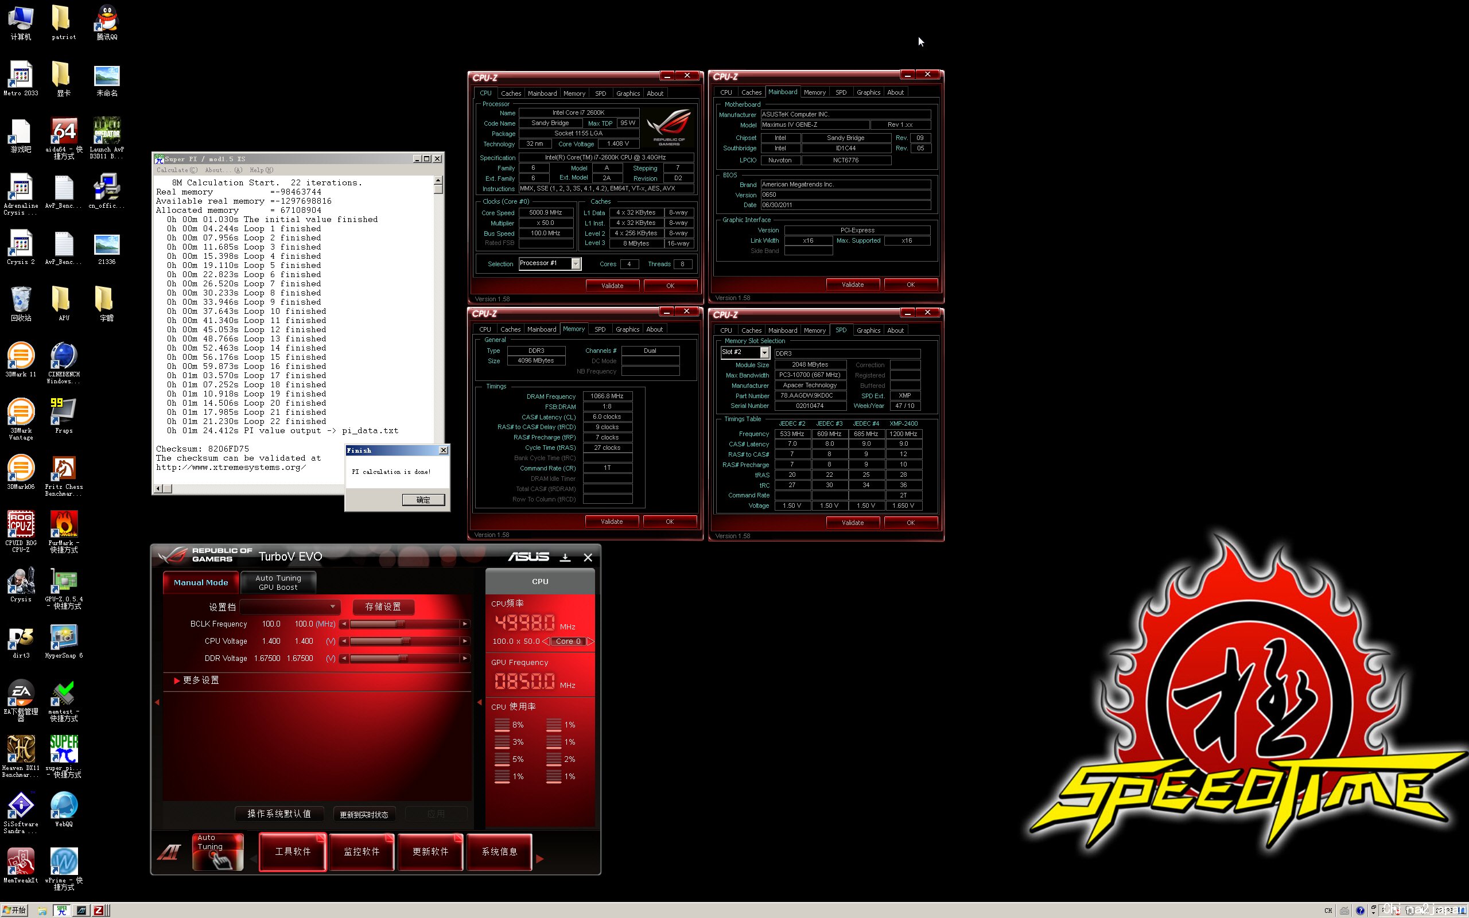Switch to Caches tab in CPU window
The image size is (1469, 918).
point(511,94)
